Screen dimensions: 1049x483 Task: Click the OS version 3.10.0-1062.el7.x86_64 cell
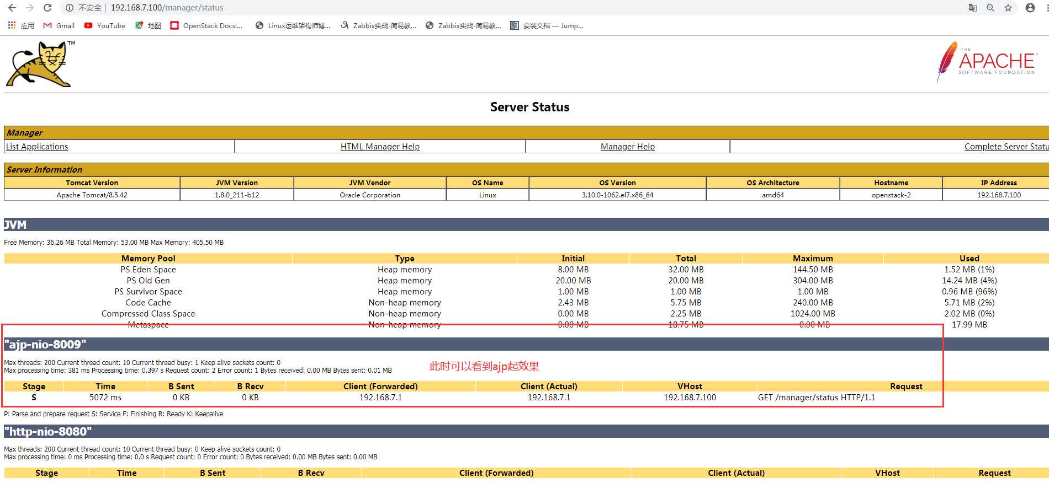[617, 195]
